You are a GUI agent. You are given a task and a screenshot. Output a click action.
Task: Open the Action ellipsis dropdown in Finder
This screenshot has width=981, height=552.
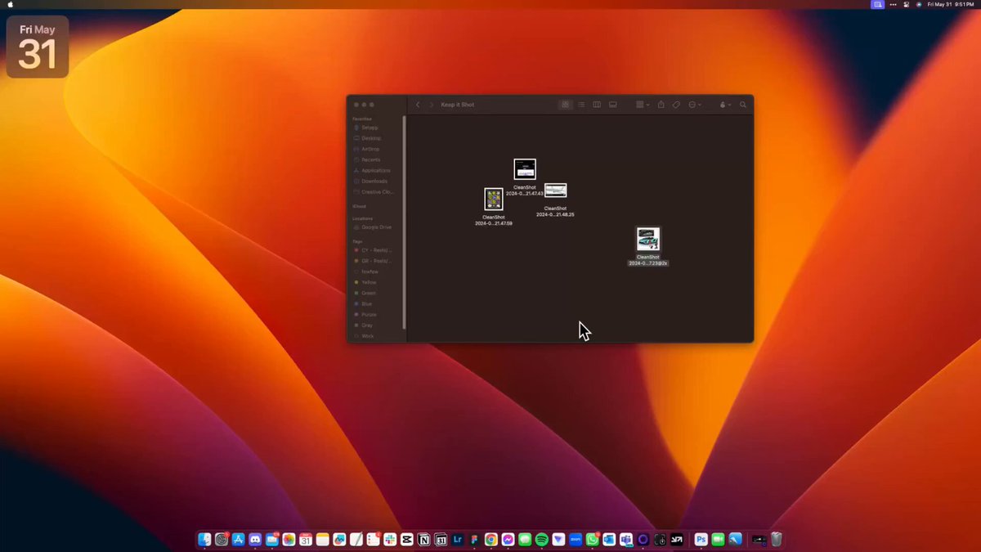pos(695,105)
